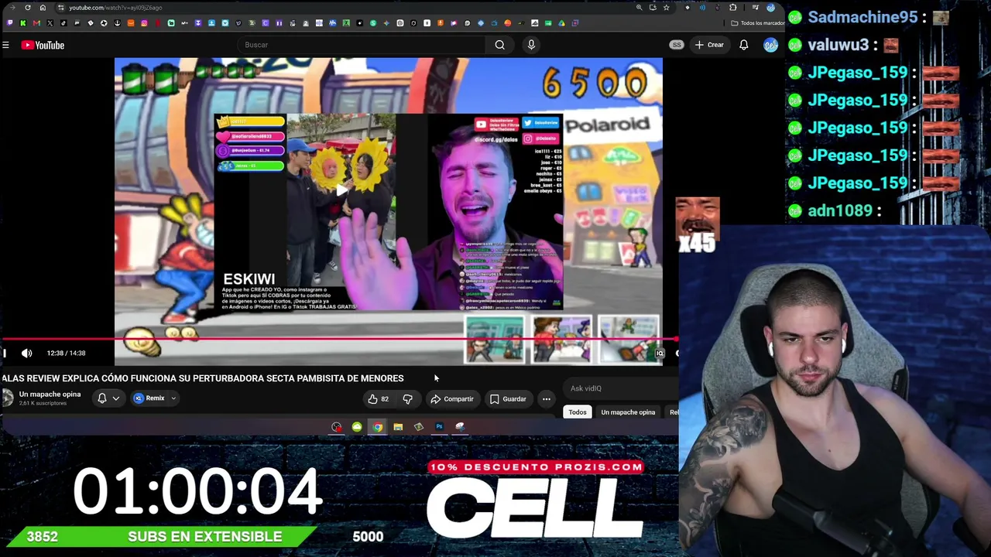Go to YouTube home via the logo
This screenshot has height=557, width=991.
click(x=43, y=45)
